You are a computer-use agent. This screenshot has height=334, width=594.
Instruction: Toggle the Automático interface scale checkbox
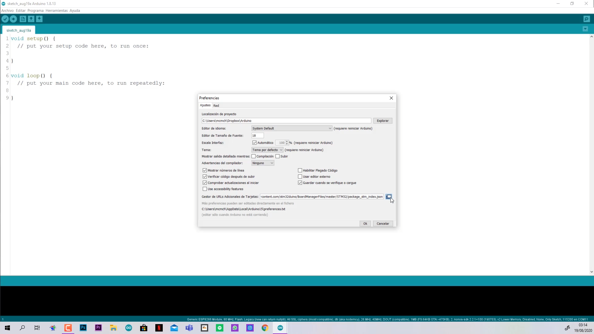click(x=254, y=143)
